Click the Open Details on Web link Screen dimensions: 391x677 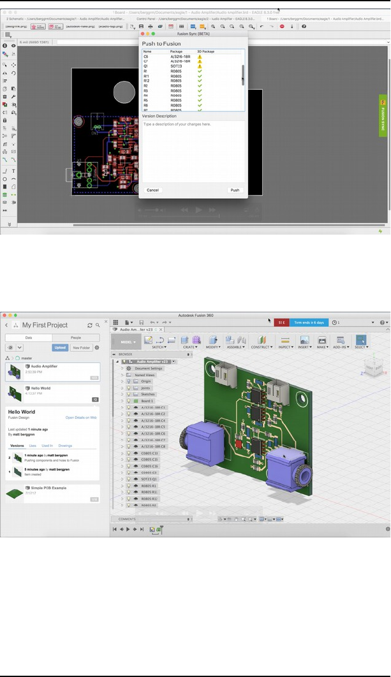click(81, 418)
